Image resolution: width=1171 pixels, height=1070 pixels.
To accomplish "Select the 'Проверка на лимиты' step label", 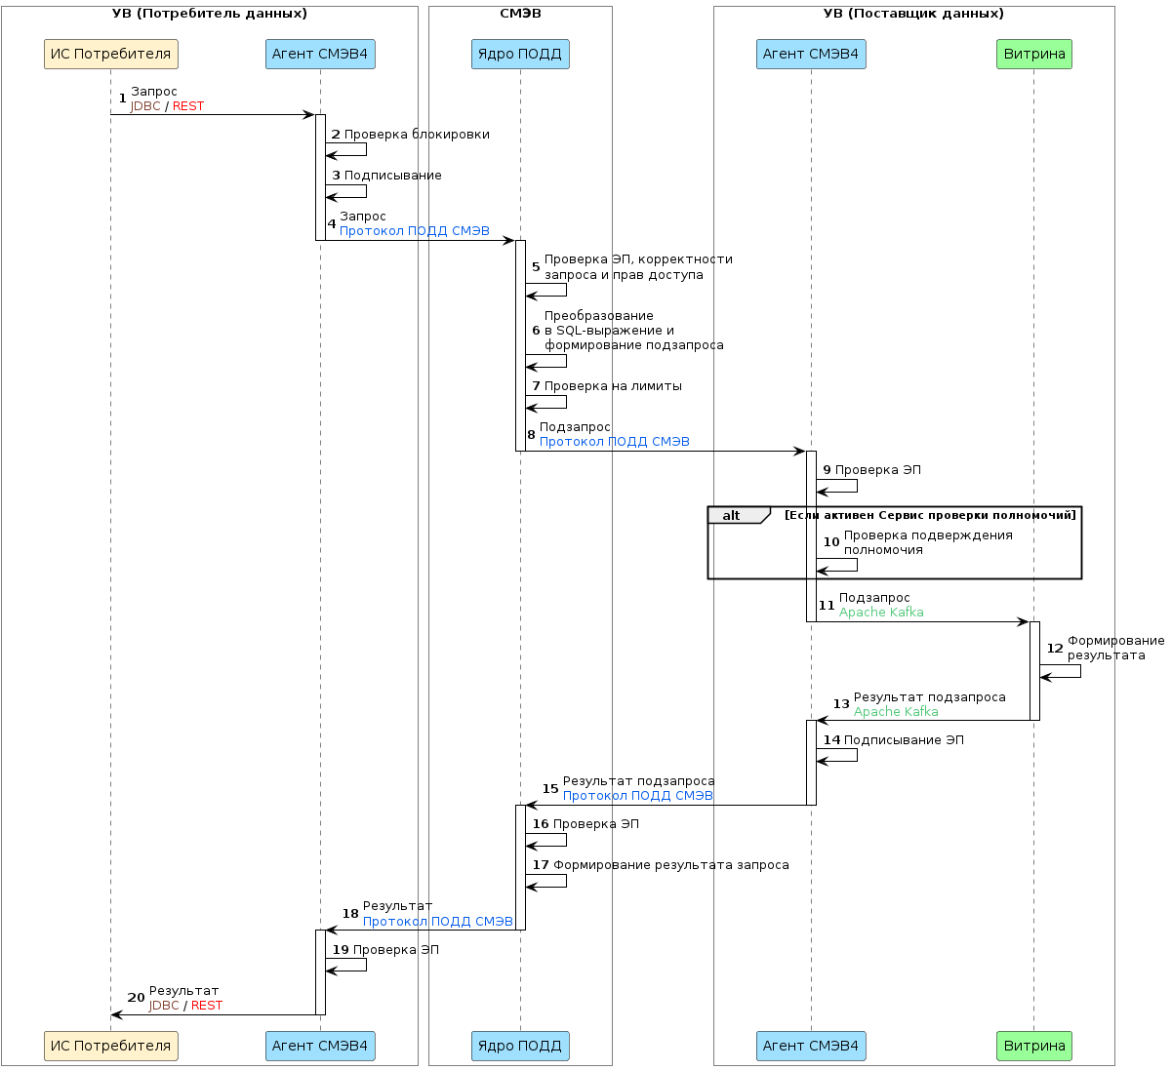I will 613,386.
